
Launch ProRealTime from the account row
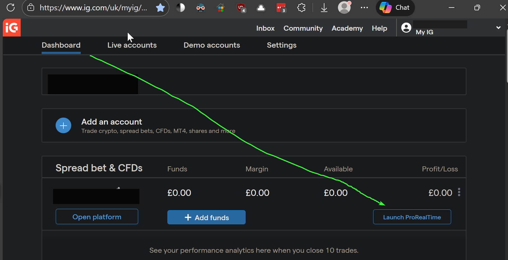click(x=412, y=217)
